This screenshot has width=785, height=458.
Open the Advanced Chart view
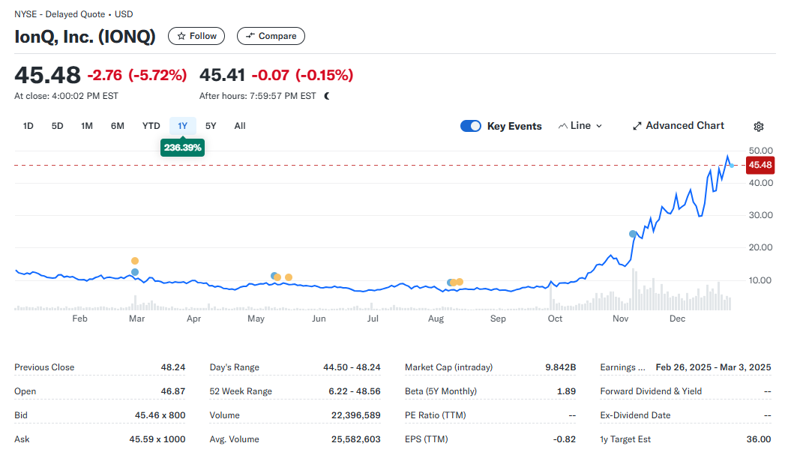click(x=679, y=126)
